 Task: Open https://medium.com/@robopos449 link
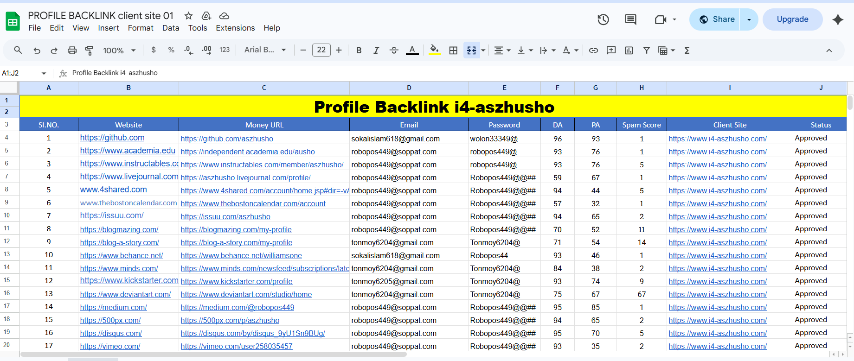coord(238,307)
